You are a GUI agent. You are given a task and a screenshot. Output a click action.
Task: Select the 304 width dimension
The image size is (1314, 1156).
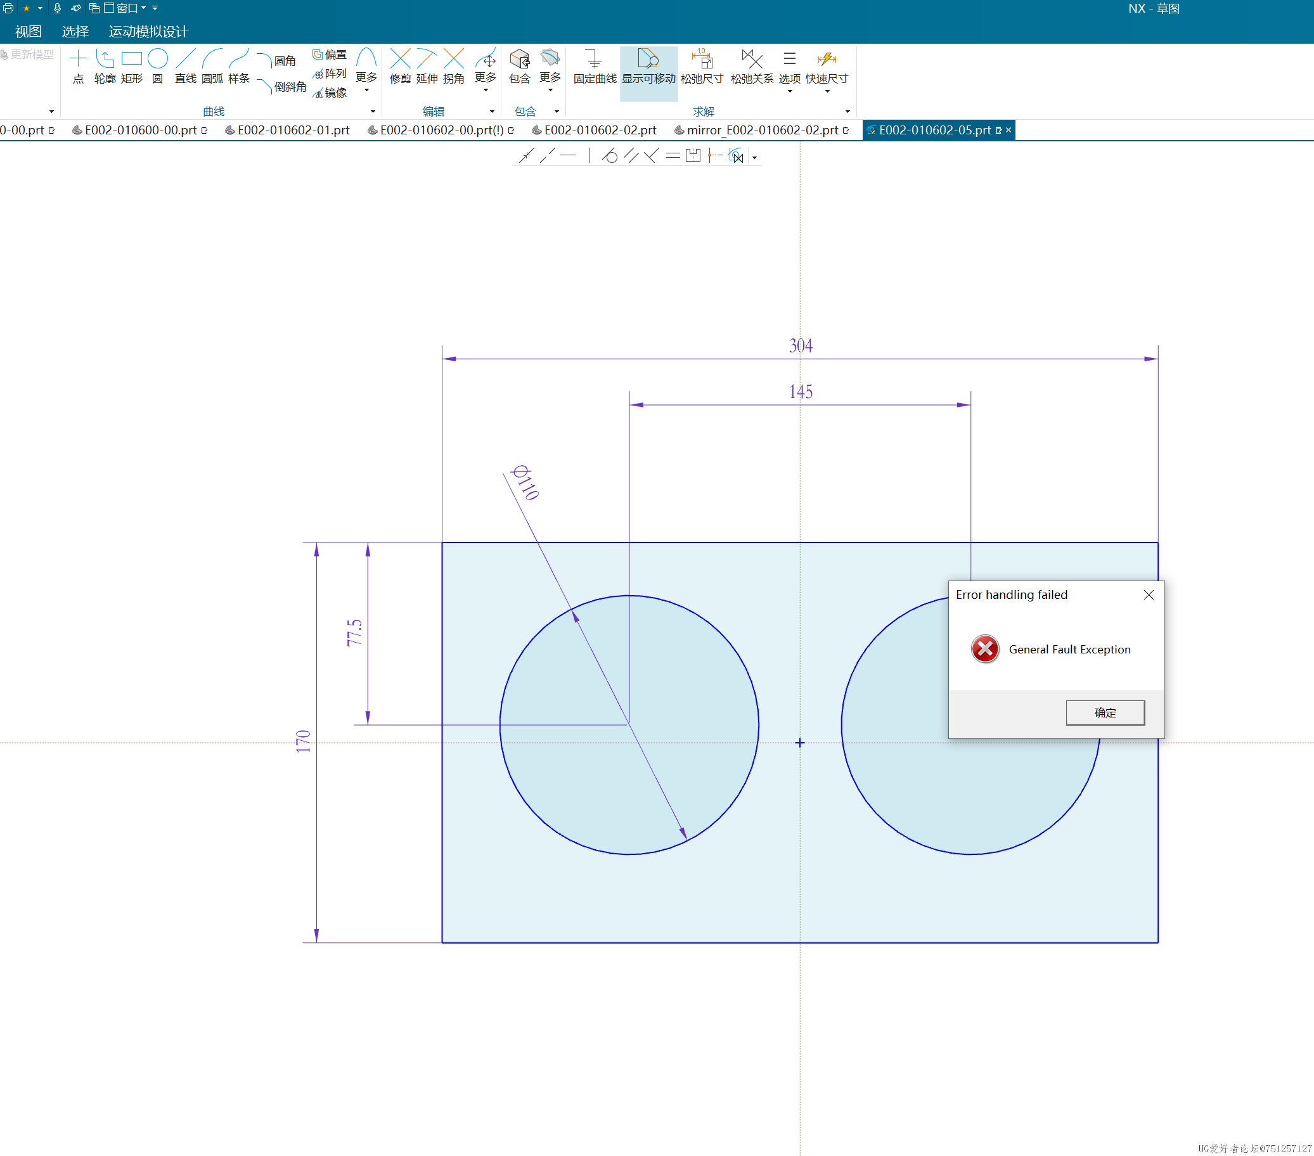click(x=801, y=345)
